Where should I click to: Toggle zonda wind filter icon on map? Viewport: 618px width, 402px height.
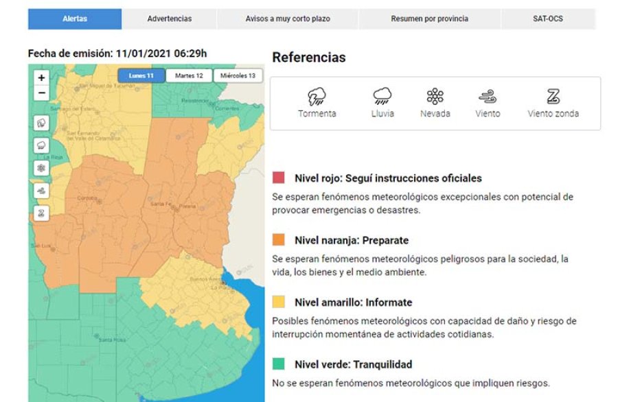pyautogui.click(x=41, y=213)
